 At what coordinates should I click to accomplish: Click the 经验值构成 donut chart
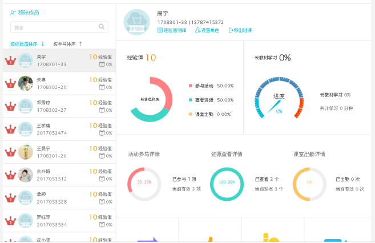pos(151,99)
